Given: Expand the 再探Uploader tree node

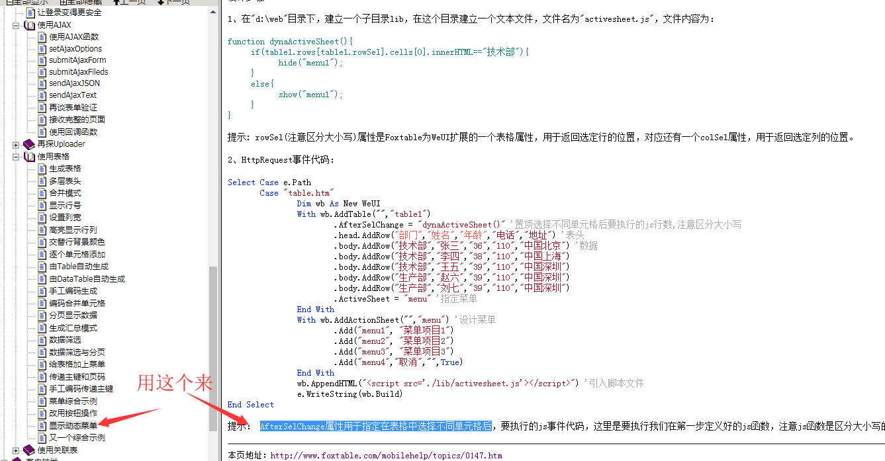Looking at the screenshot, I should [x=16, y=144].
